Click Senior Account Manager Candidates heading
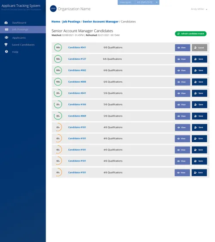215x242 pixels. pos(82,31)
